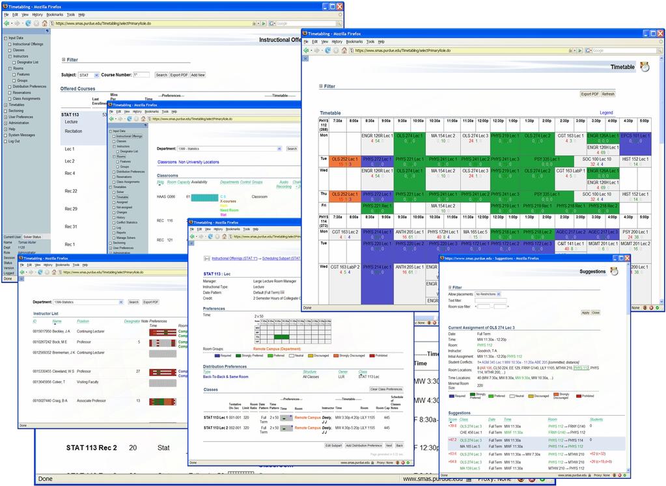Screen dimensions: 666x486
Task: Collapse the Filter section in Timetable window
Action: (321, 86)
